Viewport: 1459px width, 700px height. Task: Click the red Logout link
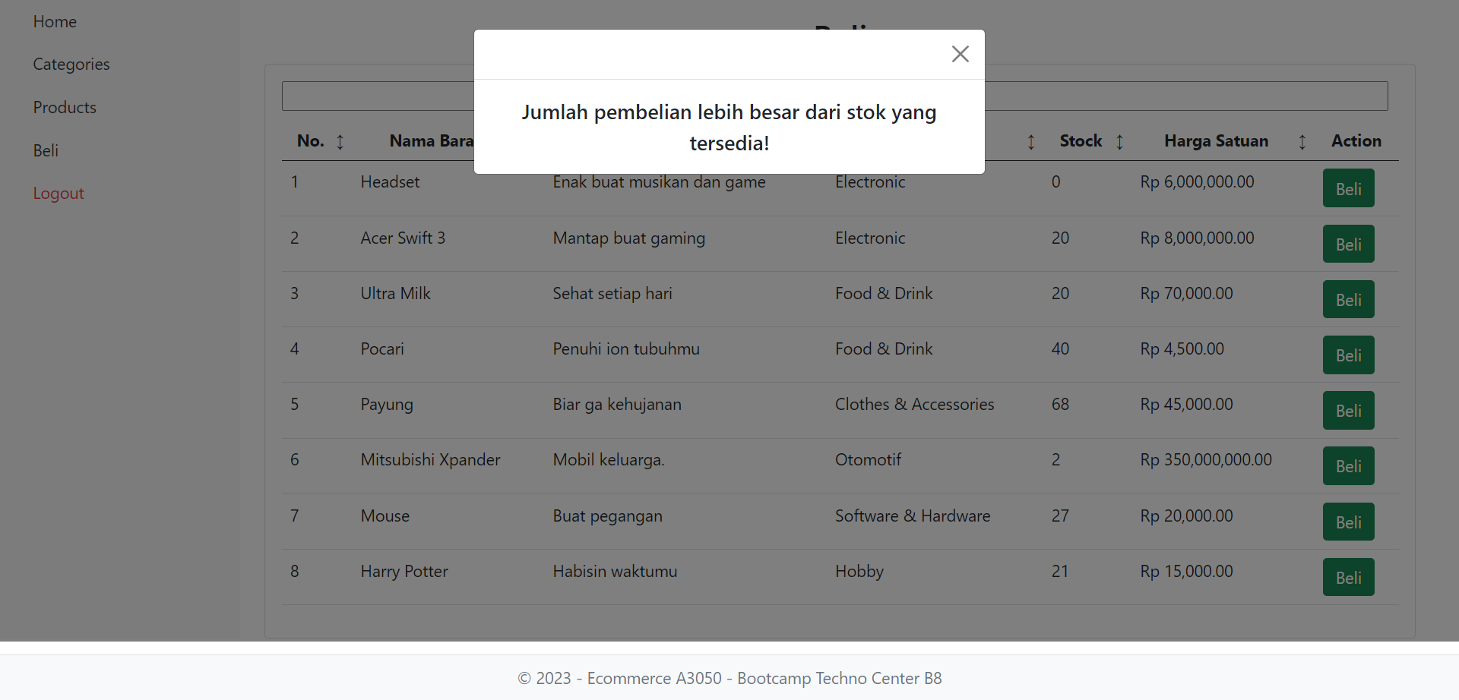(x=59, y=194)
